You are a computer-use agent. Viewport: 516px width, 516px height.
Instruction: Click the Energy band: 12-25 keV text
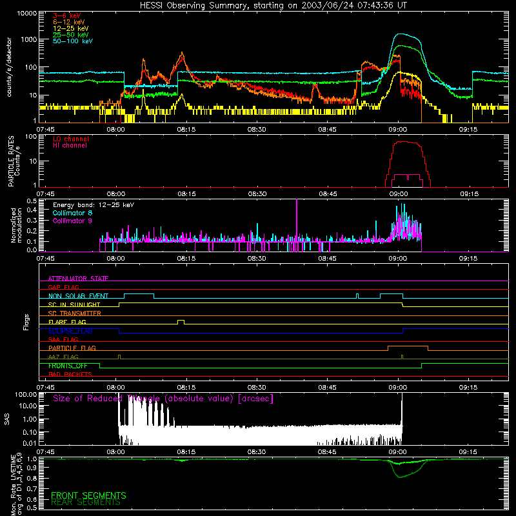click(94, 205)
